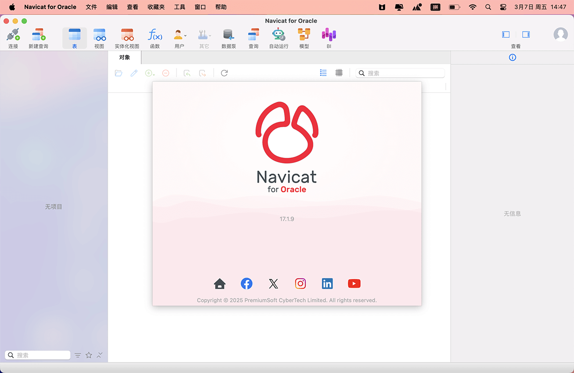Open the user account avatar
574x373 pixels.
pos(561,34)
